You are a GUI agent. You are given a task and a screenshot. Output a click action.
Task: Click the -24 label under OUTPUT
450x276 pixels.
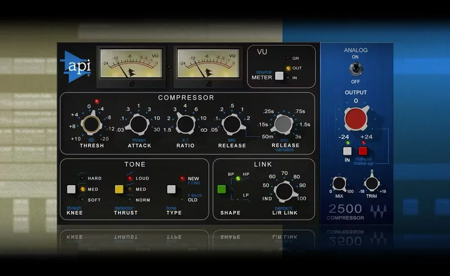click(344, 137)
